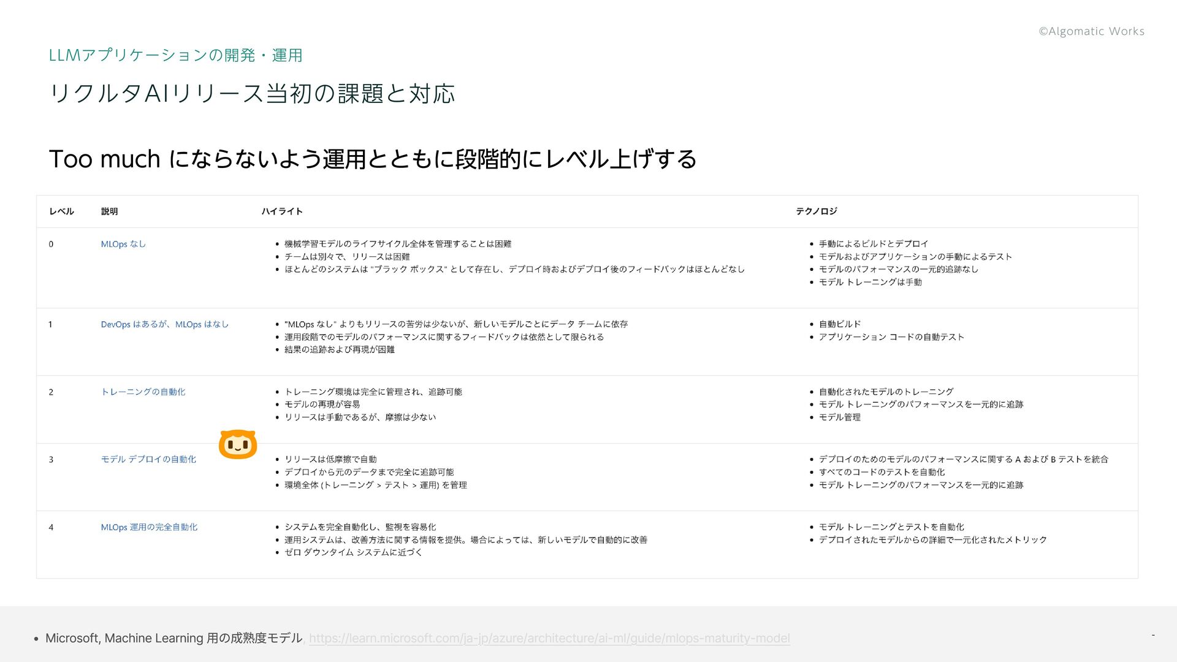Open the トレーニングの自動化 link

[x=143, y=392]
